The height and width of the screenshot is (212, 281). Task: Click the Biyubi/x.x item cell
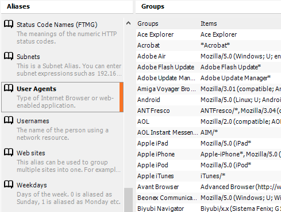click(241, 209)
